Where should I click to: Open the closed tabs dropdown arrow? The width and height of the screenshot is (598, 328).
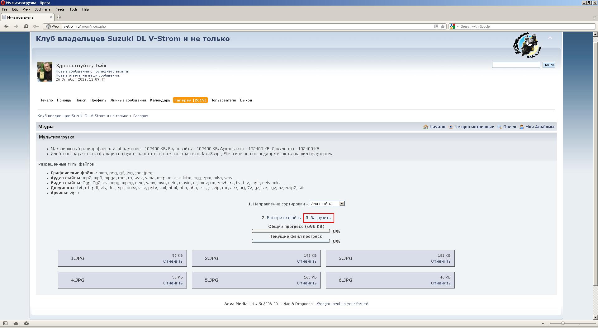pos(594,17)
